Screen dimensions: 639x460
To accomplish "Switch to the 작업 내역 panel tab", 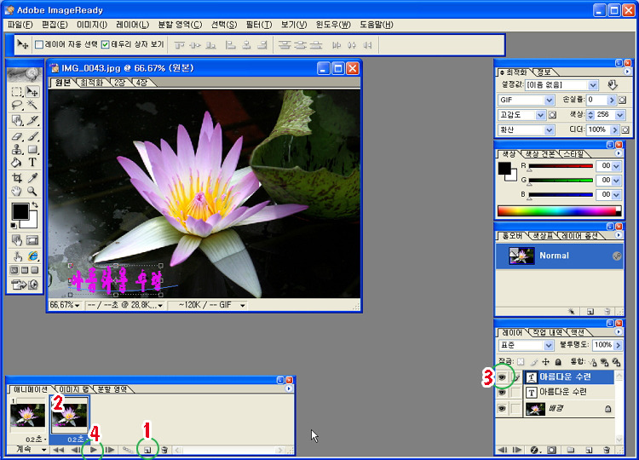I will (x=548, y=332).
